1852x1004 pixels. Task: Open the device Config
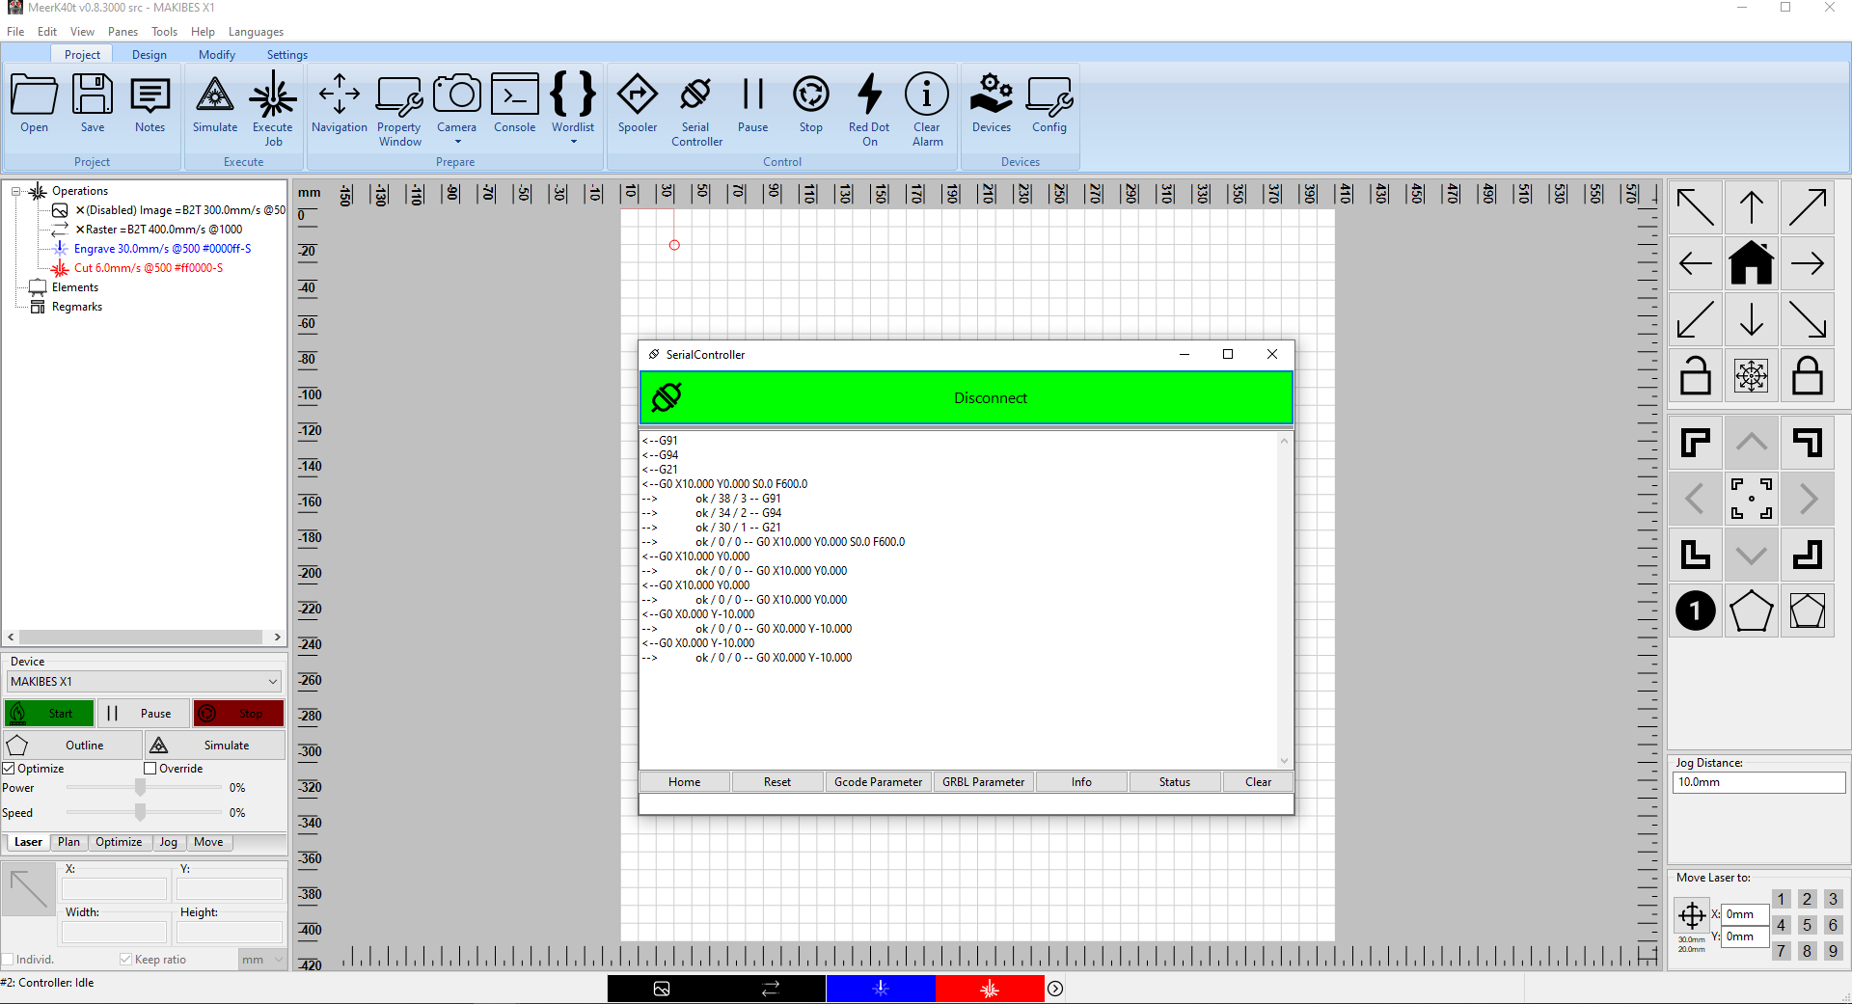[x=1049, y=104]
